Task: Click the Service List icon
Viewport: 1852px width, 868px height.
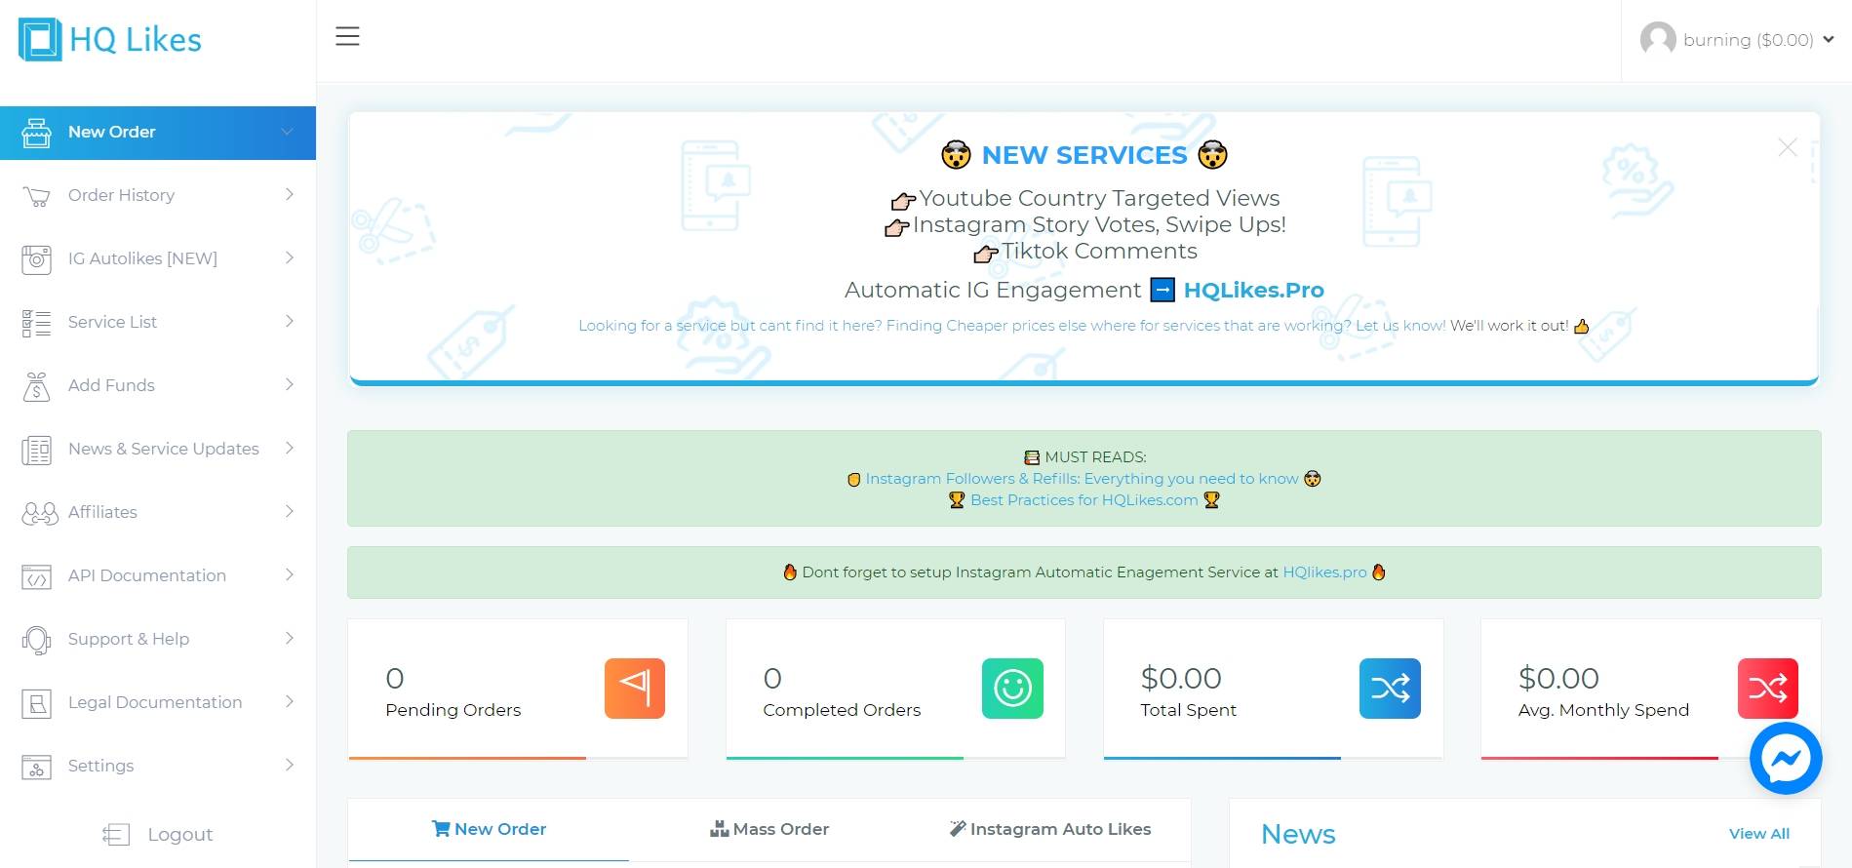Action: click(36, 323)
